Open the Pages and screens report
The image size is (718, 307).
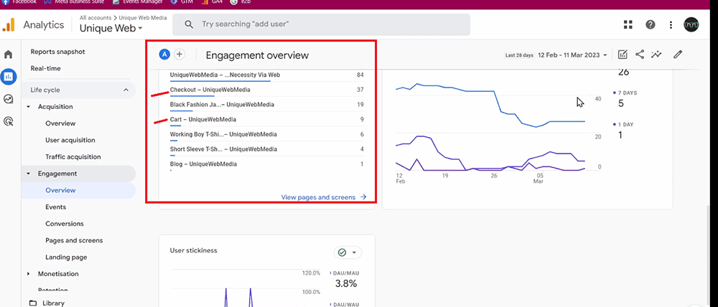pos(73,240)
